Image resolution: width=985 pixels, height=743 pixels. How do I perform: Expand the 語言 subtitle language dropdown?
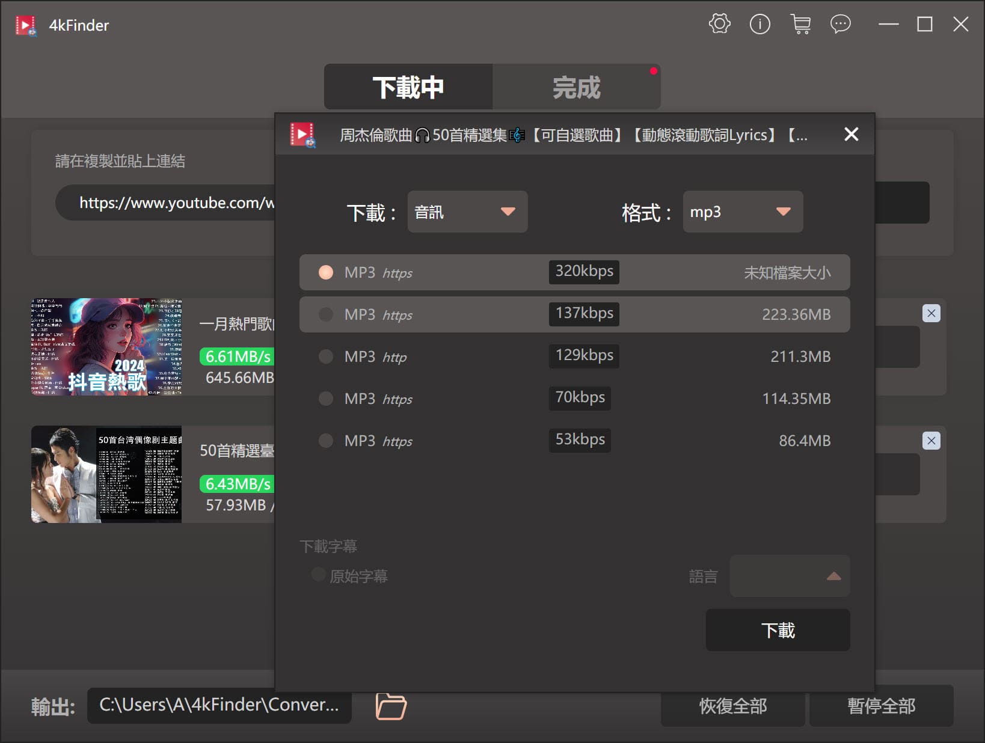click(x=790, y=576)
